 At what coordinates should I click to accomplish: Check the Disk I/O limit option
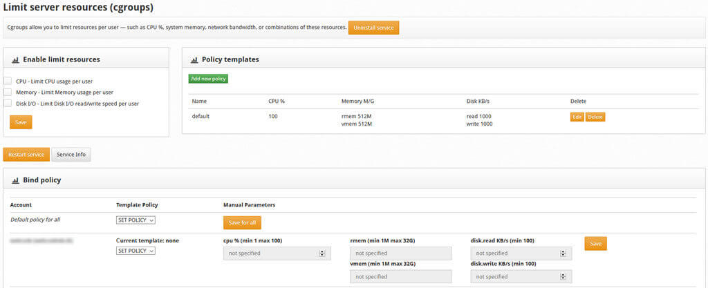tap(8, 104)
